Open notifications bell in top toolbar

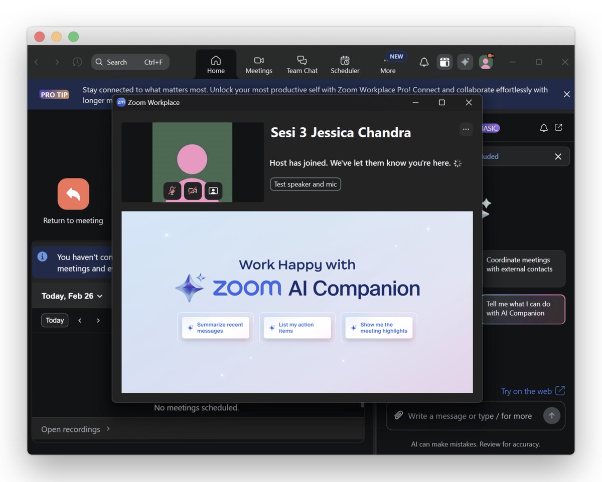[424, 62]
